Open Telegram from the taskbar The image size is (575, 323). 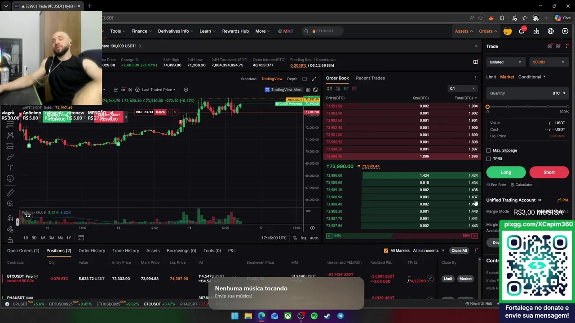click(341, 316)
